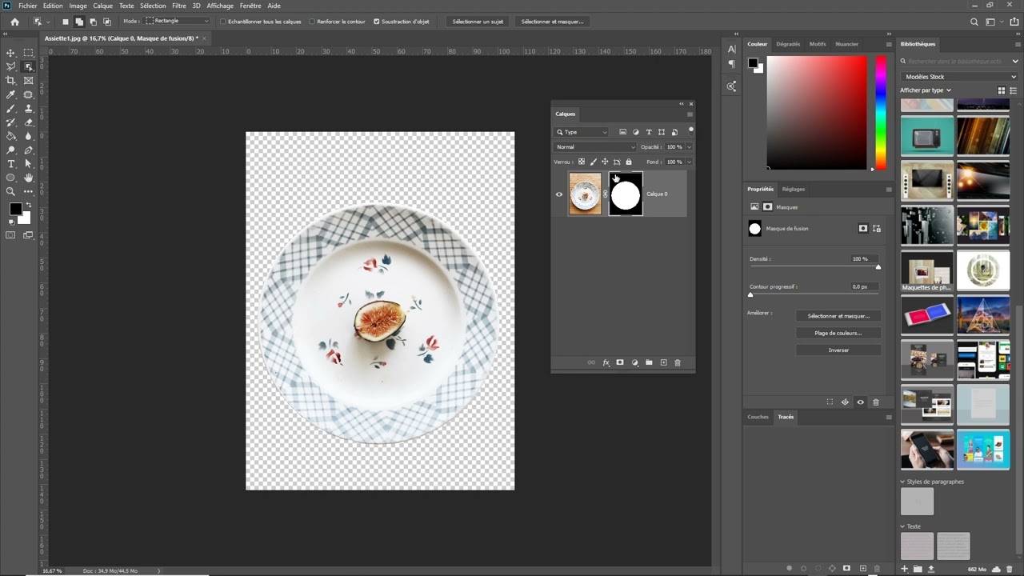Select the Eyedropper tool
Image resolution: width=1024 pixels, height=576 pixels.
click(x=11, y=94)
